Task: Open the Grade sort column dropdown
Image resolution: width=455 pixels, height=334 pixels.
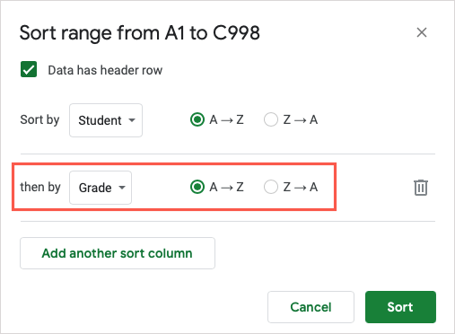Action: [101, 188]
